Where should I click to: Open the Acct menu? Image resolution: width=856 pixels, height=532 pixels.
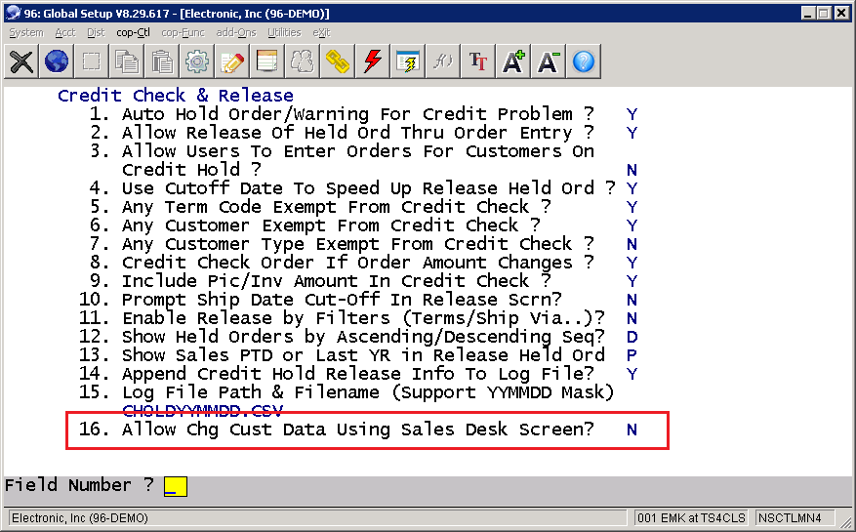[x=65, y=33]
